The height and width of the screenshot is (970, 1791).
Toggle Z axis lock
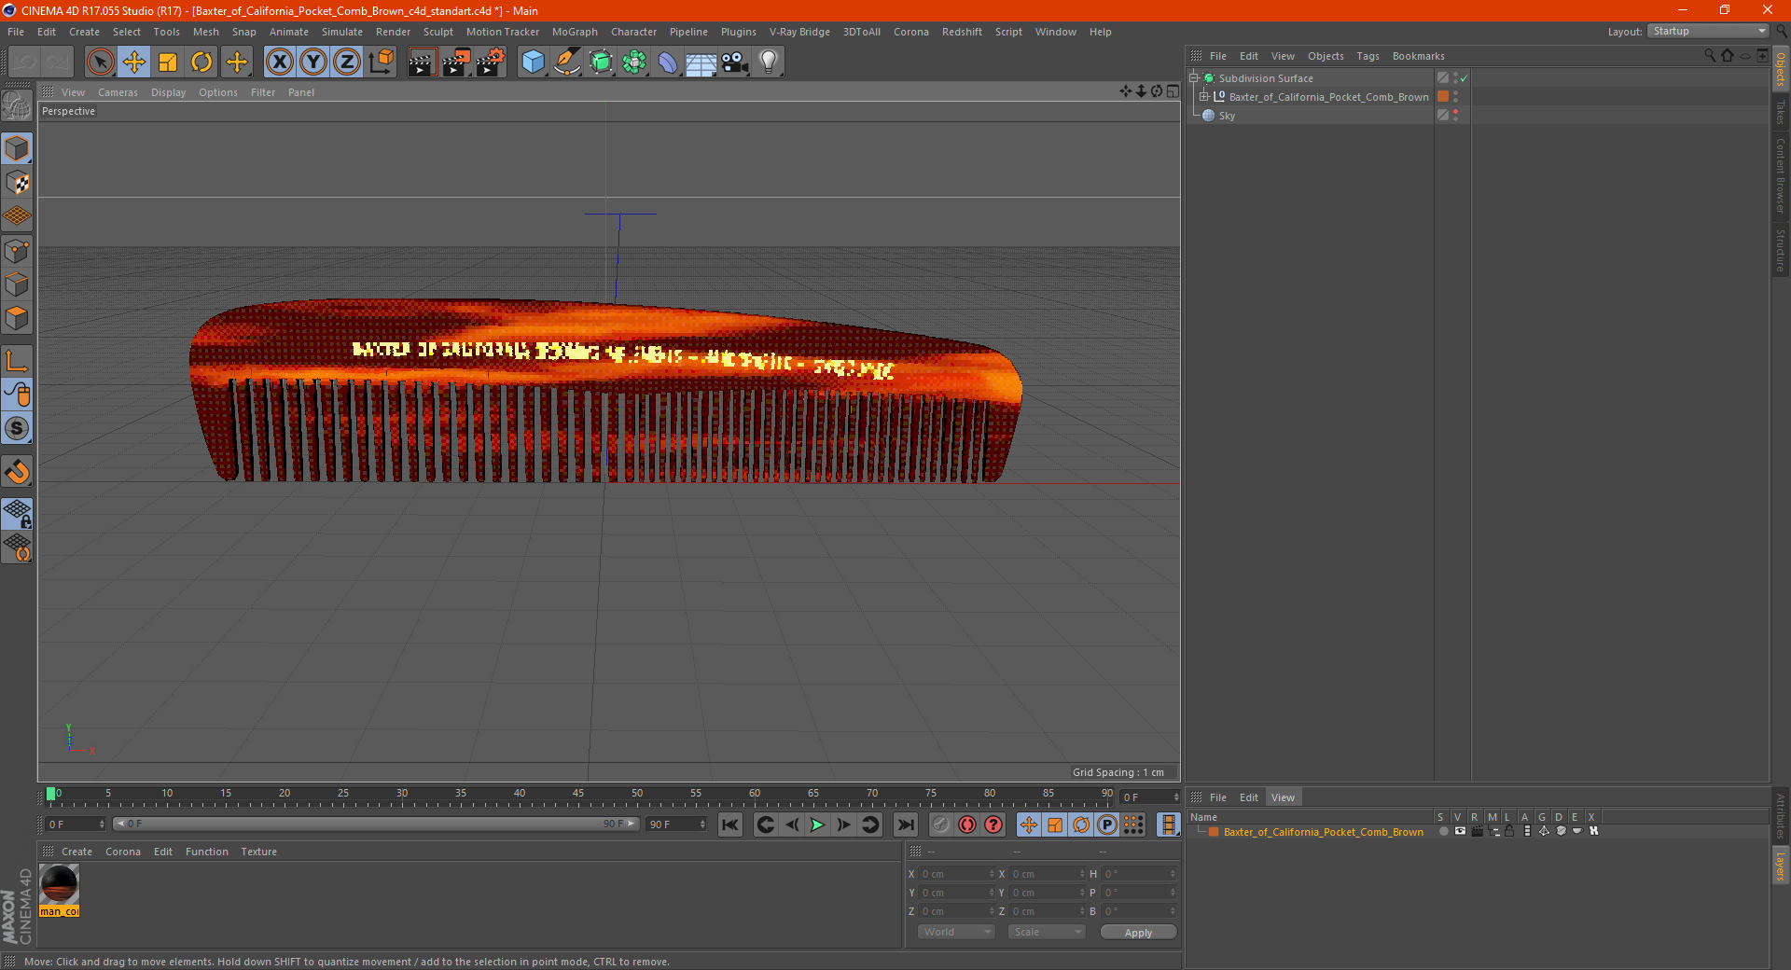[347, 62]
